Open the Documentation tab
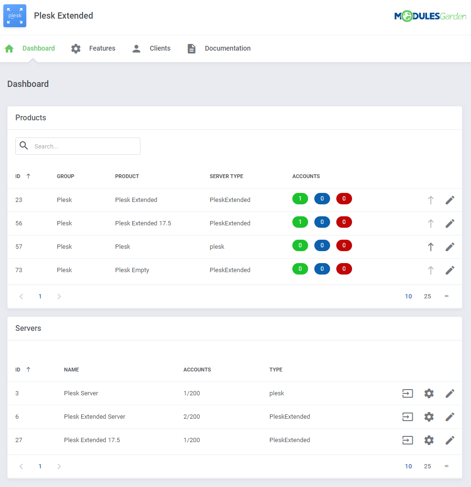Image resolution: width=471 pixels, height=487 pixels. [x=228, y=48]
